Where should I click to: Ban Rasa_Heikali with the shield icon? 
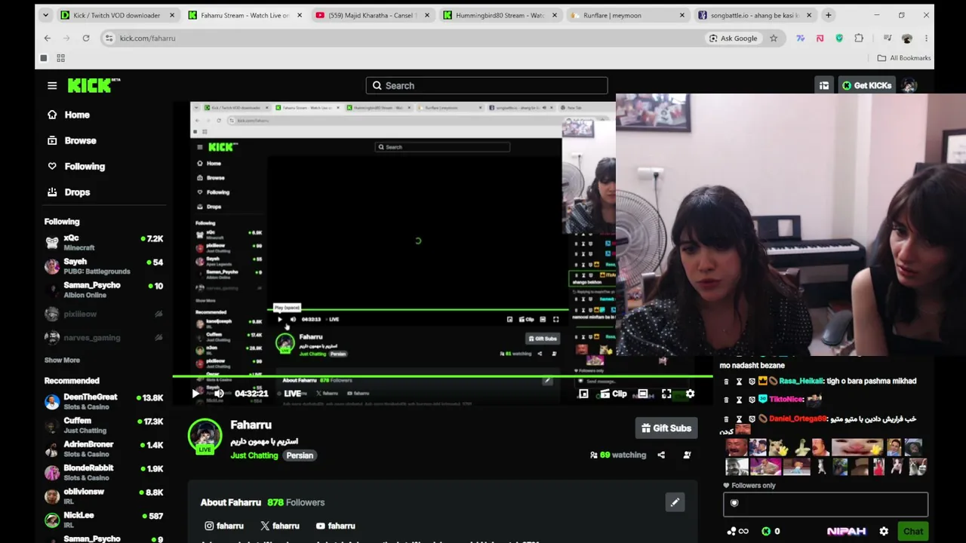coord(752,382)
